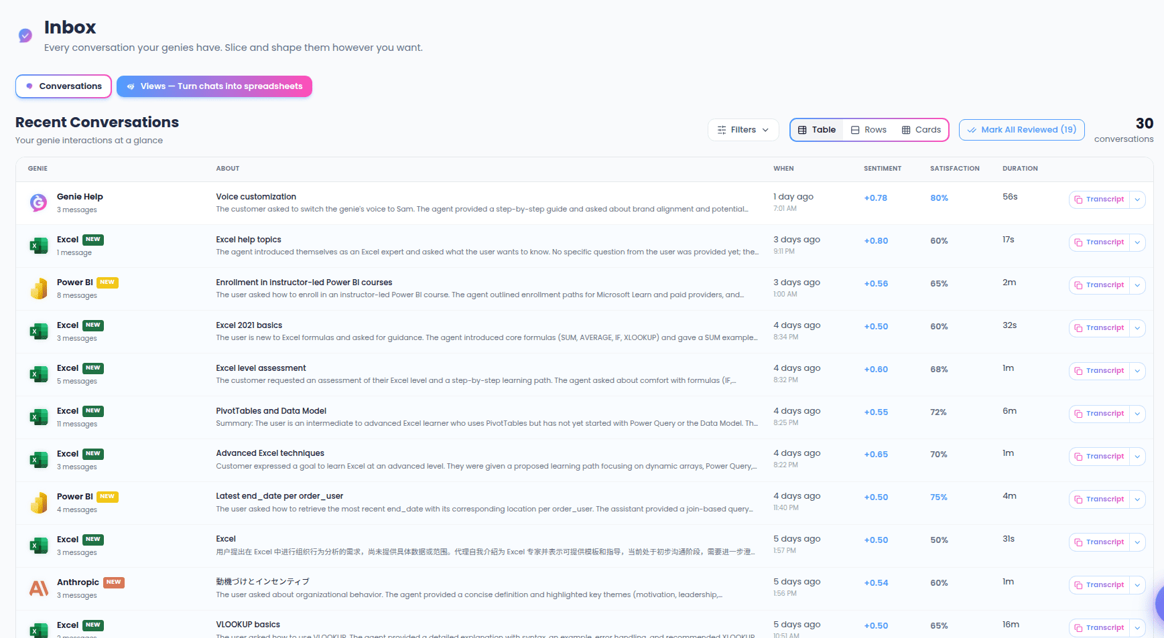Click the Excel icon in the Excel help topics row

[39, 246]
